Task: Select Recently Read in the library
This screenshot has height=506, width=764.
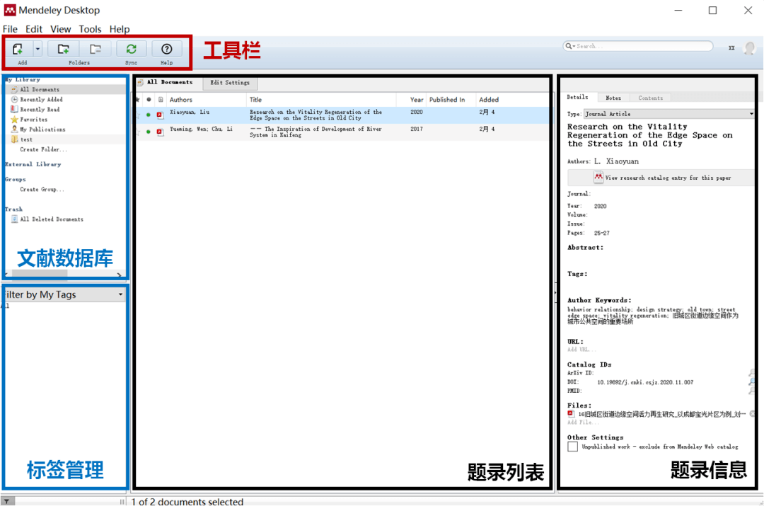Action: (40, 110)
